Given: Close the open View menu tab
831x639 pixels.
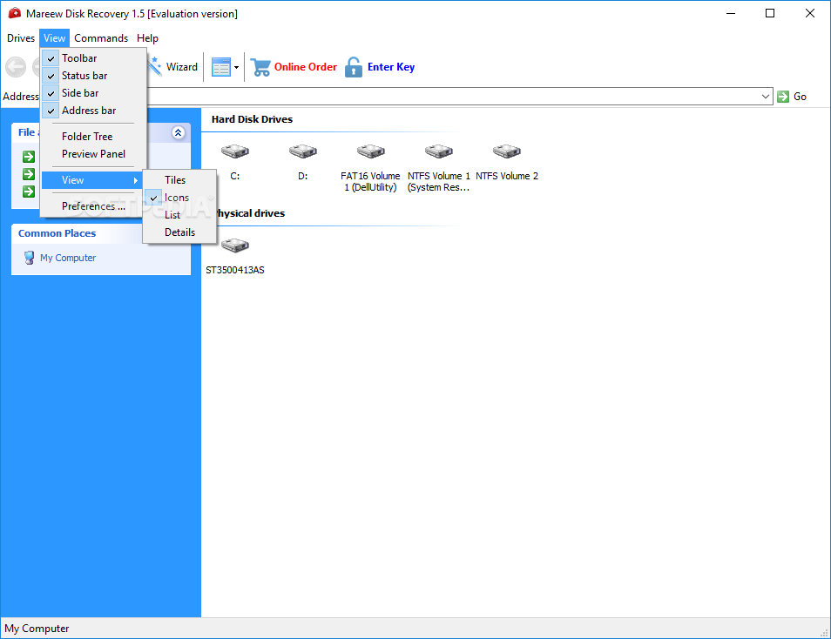Looking at the screenshot, I should click(55, 38).
